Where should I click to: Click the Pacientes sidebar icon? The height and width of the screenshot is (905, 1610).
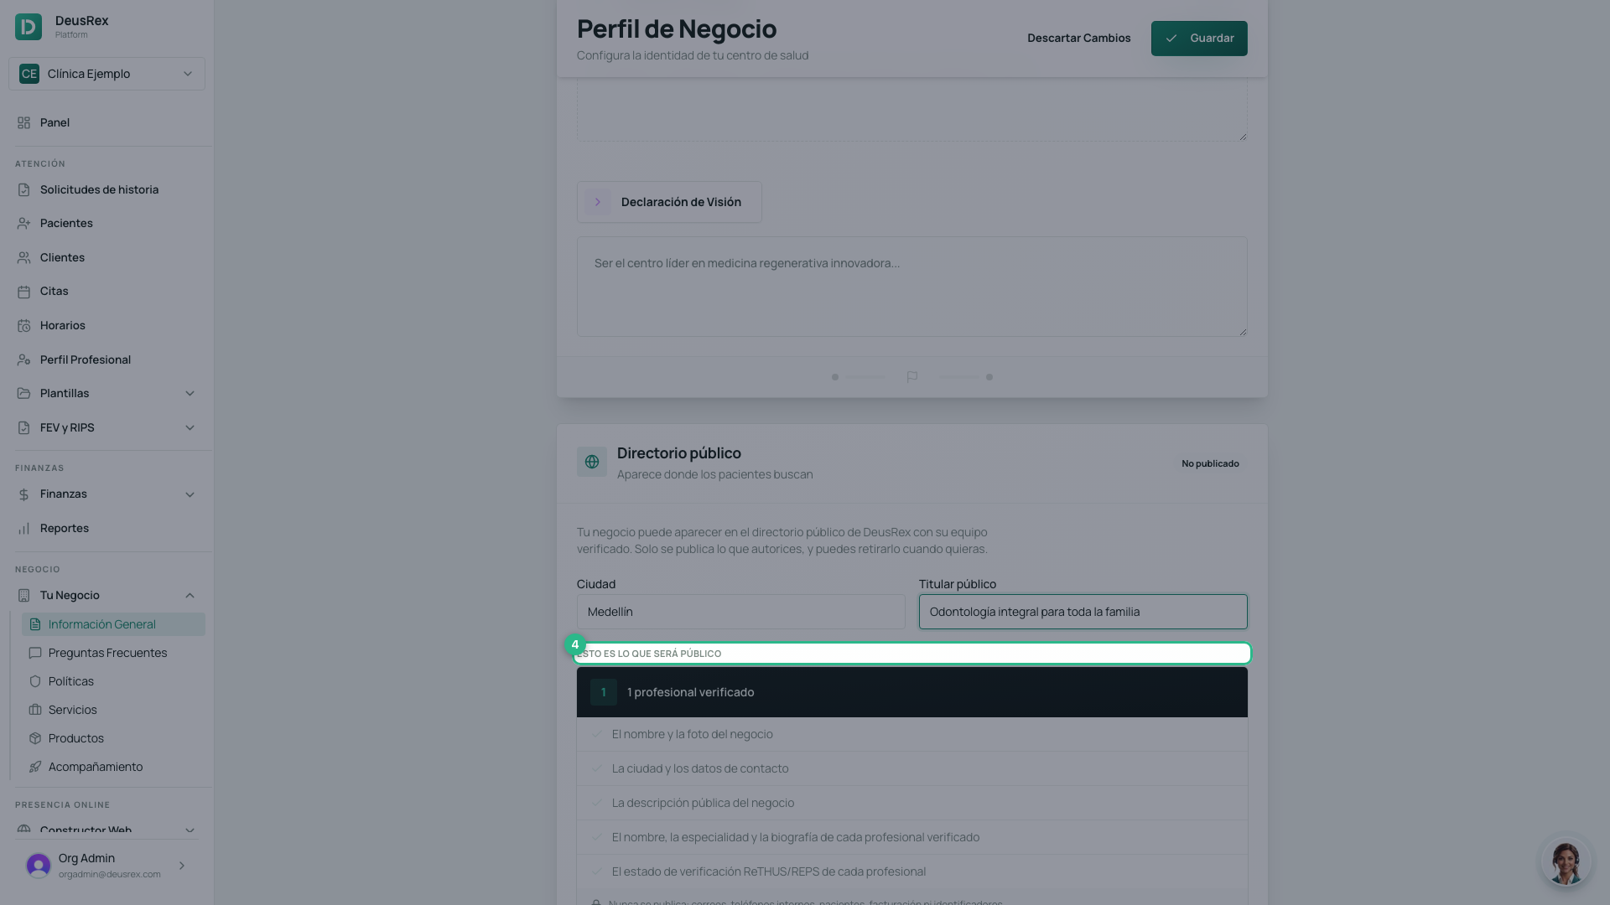pos(23,224)
